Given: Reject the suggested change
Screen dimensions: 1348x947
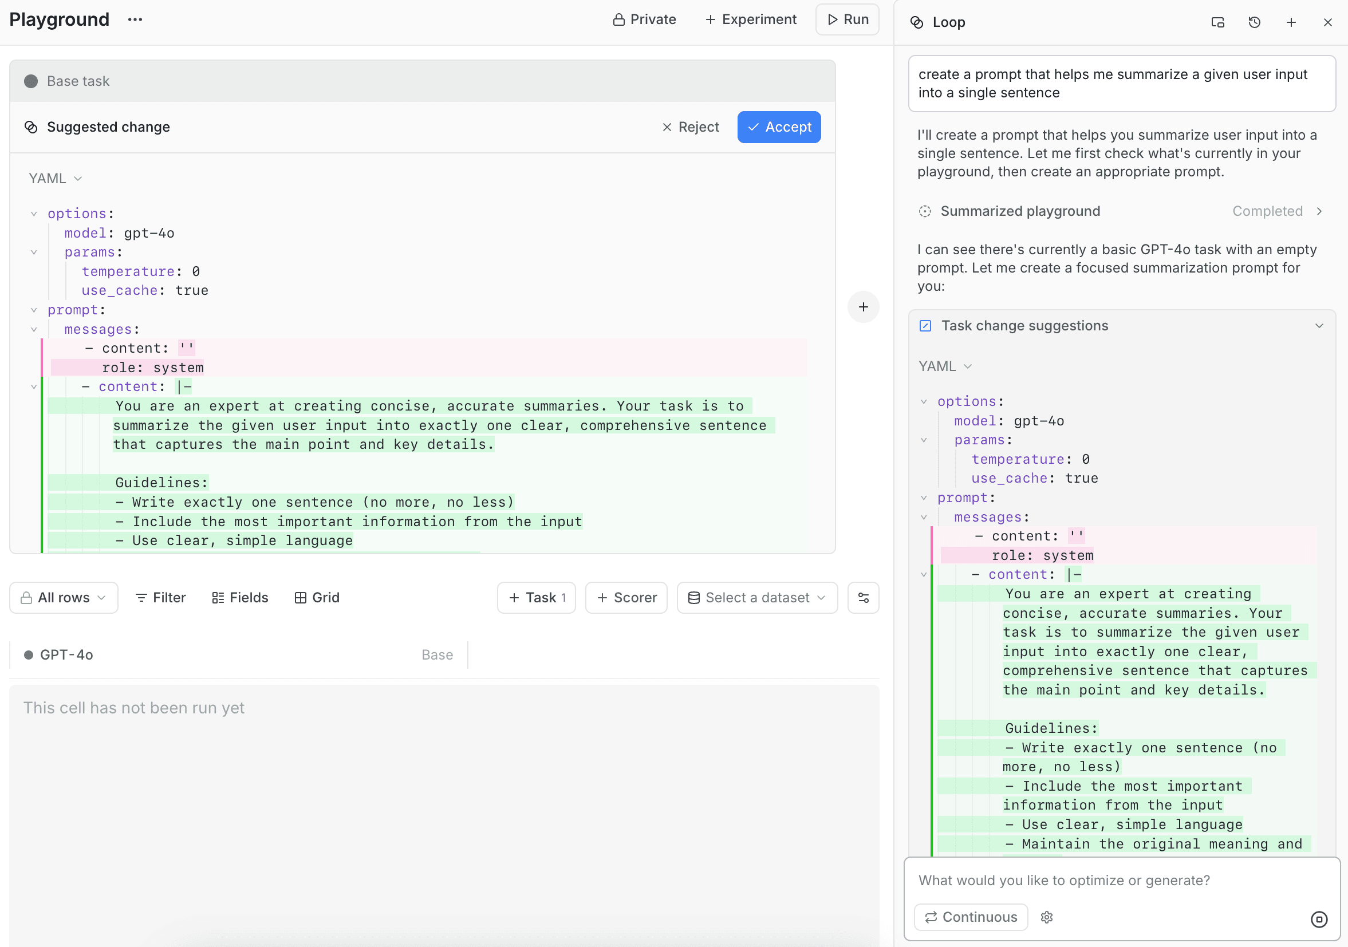Looking at the screenshot, I should tap(690, 127).
